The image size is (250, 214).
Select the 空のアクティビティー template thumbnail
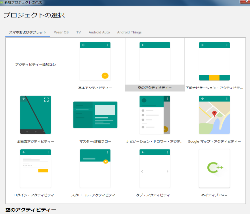coord(155,61)
